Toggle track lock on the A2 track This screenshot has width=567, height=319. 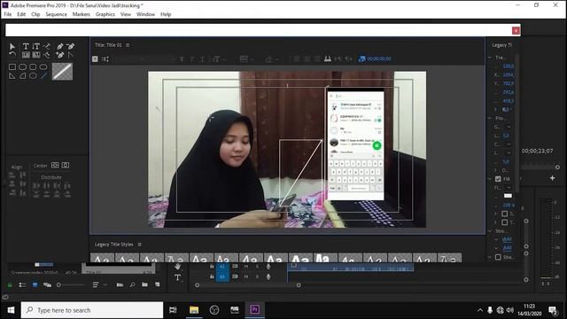click(212, 267)
